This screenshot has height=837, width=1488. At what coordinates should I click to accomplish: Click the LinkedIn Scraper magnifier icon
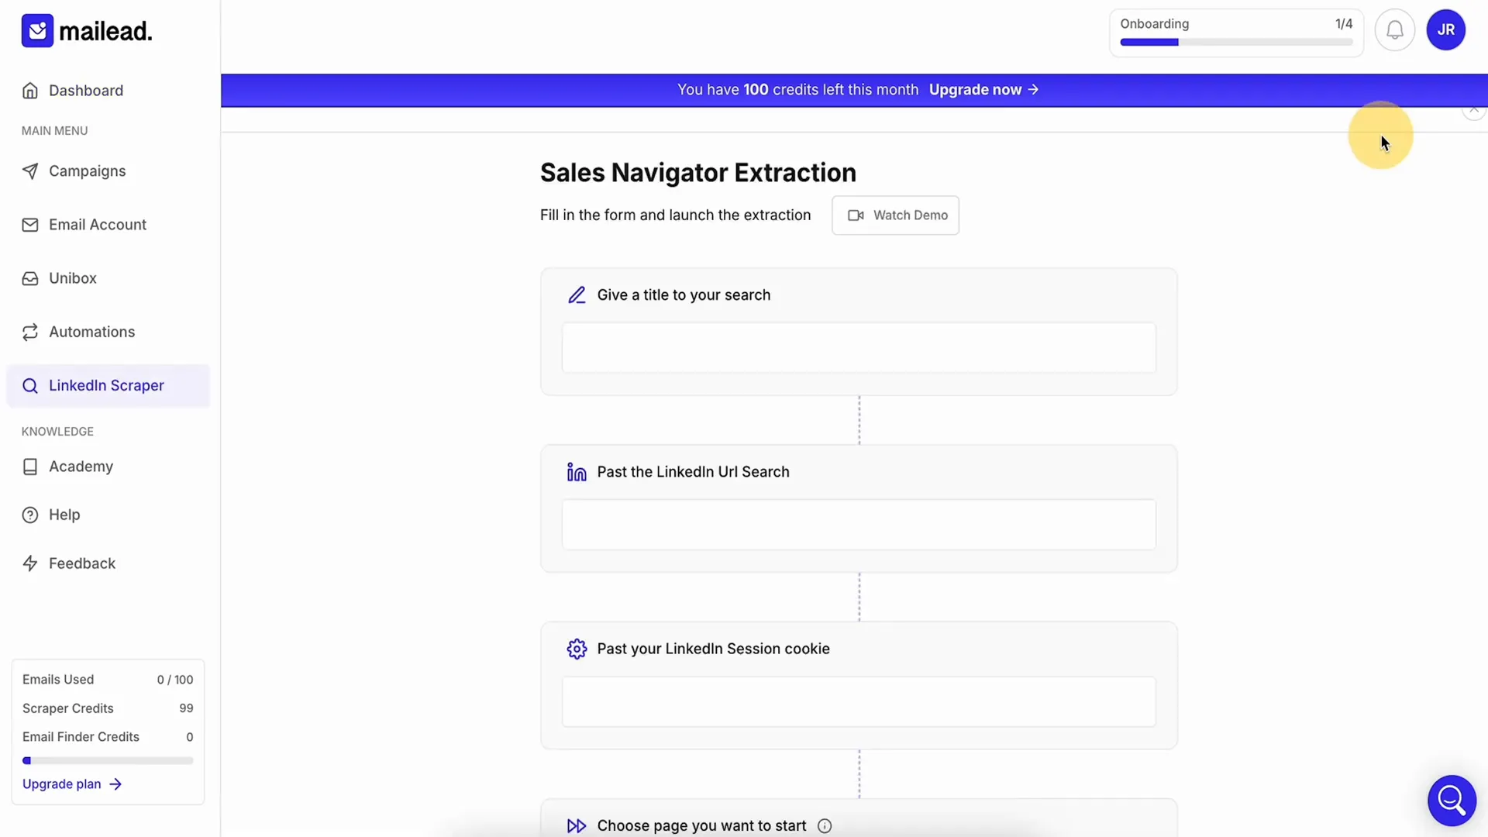pyautogui.click(x=30, y=386)
